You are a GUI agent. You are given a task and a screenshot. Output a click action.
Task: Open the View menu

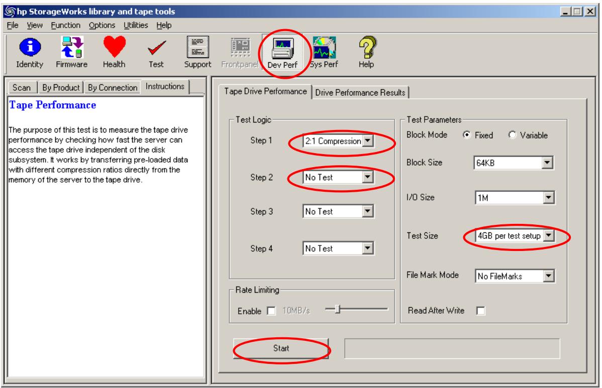point(35,25)
